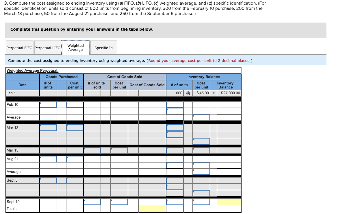Screen dimensions: 349x214
Task: Select yellow Sept 10 inventory balance cell
Action: point(229,202)
